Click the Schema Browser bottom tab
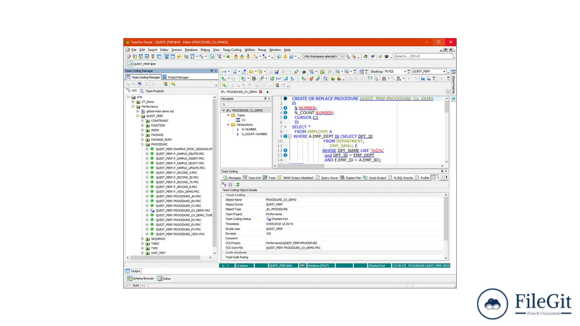The width and height of the screenshot is (580, 326). point(141,278)
